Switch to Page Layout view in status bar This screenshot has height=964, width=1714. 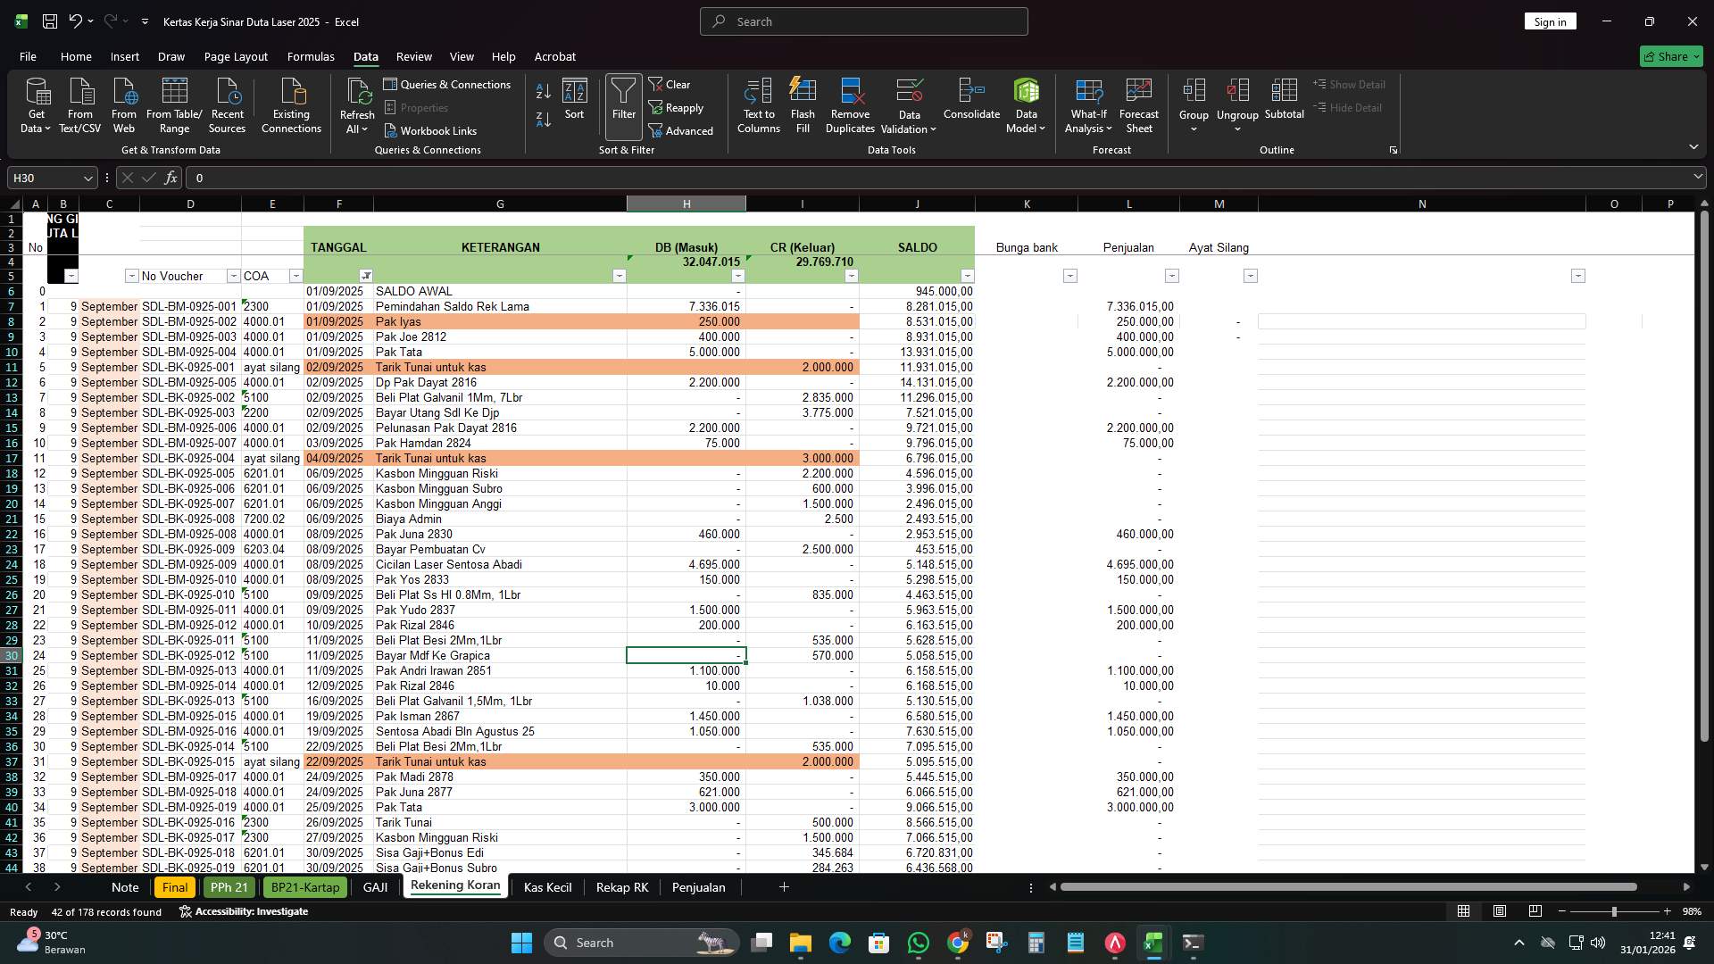pos(1499,911)
